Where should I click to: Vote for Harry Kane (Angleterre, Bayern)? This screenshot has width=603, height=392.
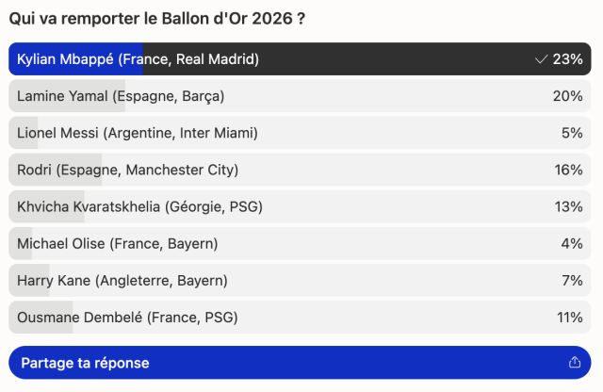[x=300, y=281]
